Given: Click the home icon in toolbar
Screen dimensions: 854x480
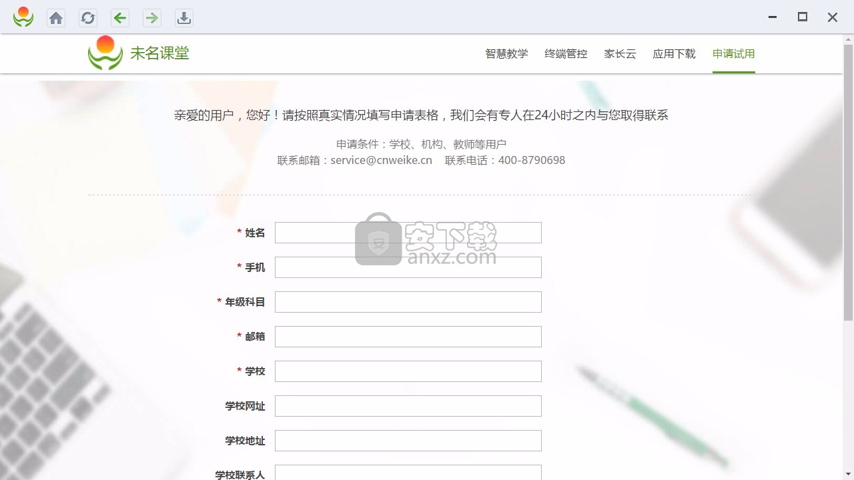Looking at the screenshot, I should (x=56, y=18).
